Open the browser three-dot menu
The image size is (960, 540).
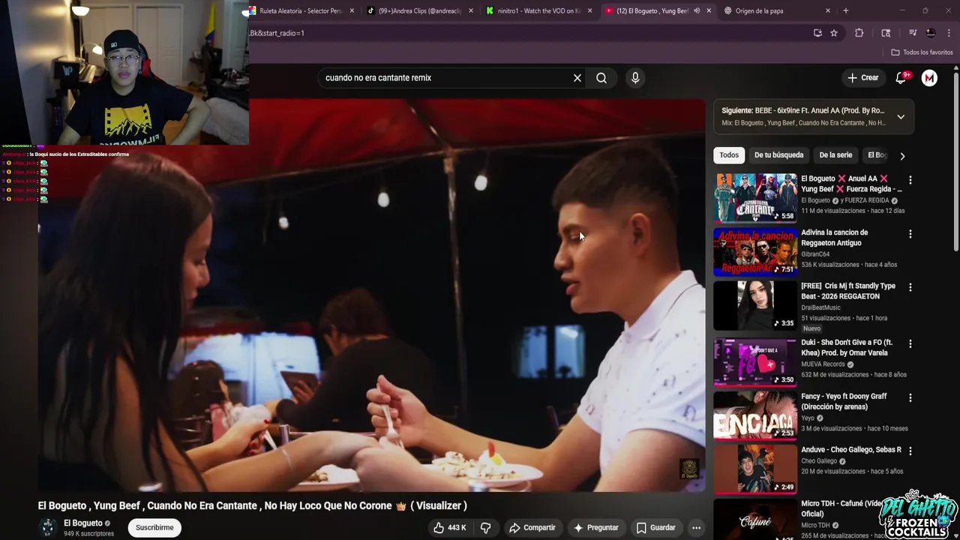pyautogui.click(x=949, y=33)
